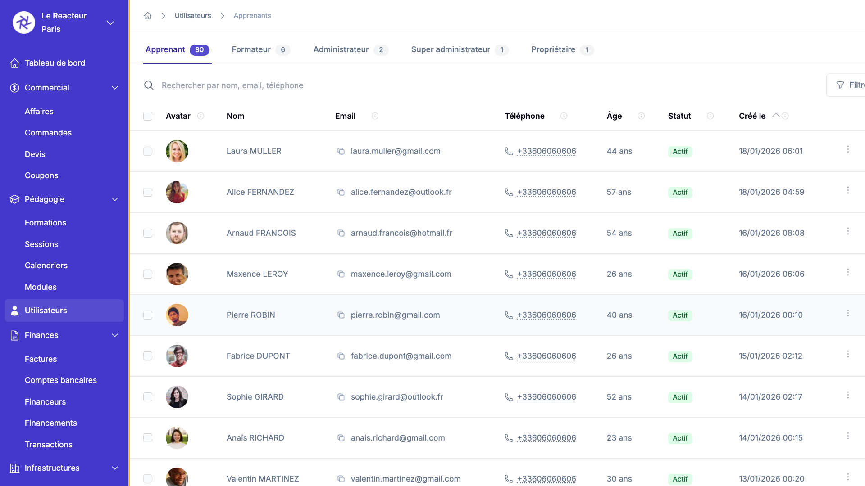This screenshot has width=865, height=486.
Task: Click the home breadcrumb icon
Action: (147, 16)
